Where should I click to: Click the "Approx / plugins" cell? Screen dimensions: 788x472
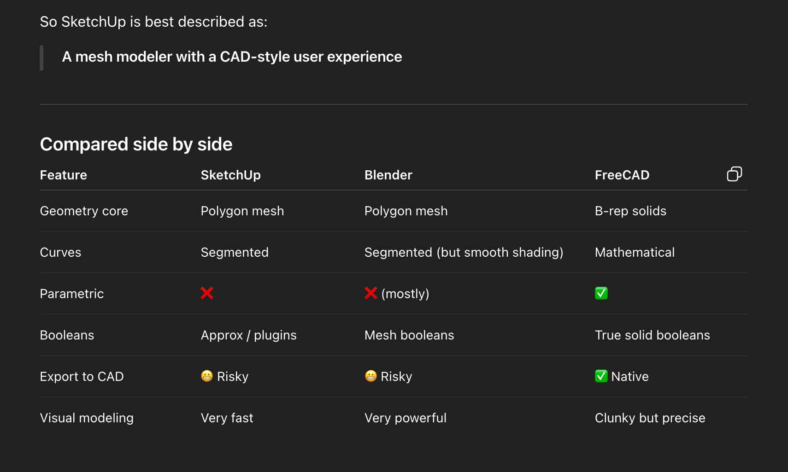click(248, 335)
